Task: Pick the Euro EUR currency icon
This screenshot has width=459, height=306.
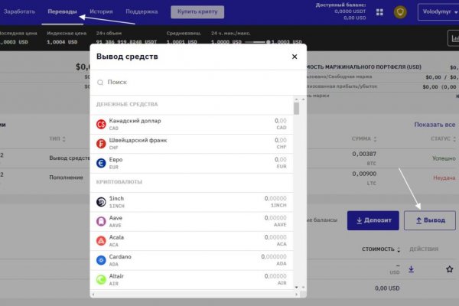Action: pos(101,163)
